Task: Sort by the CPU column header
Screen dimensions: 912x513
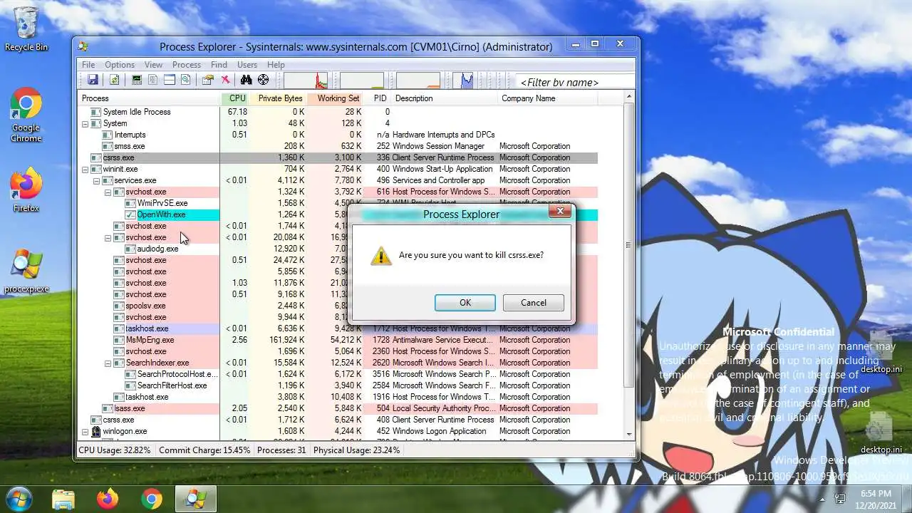Action: pos(234,98)
